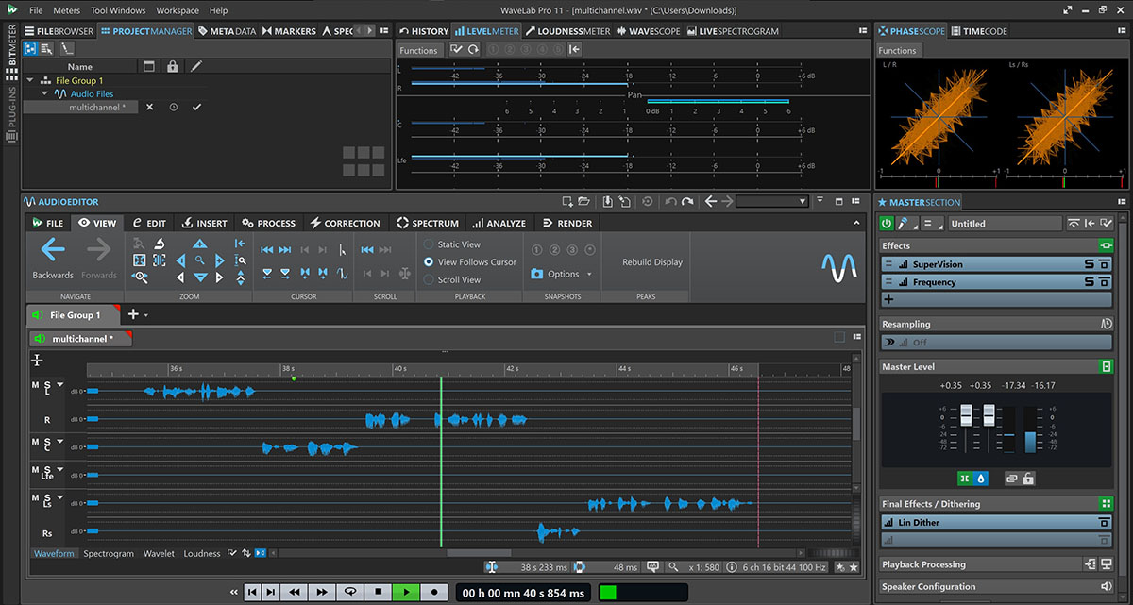
Task: Click the stop icon in the transport bar
Action: pos(379,592)
